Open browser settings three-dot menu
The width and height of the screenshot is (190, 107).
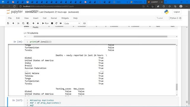(186, 6)
